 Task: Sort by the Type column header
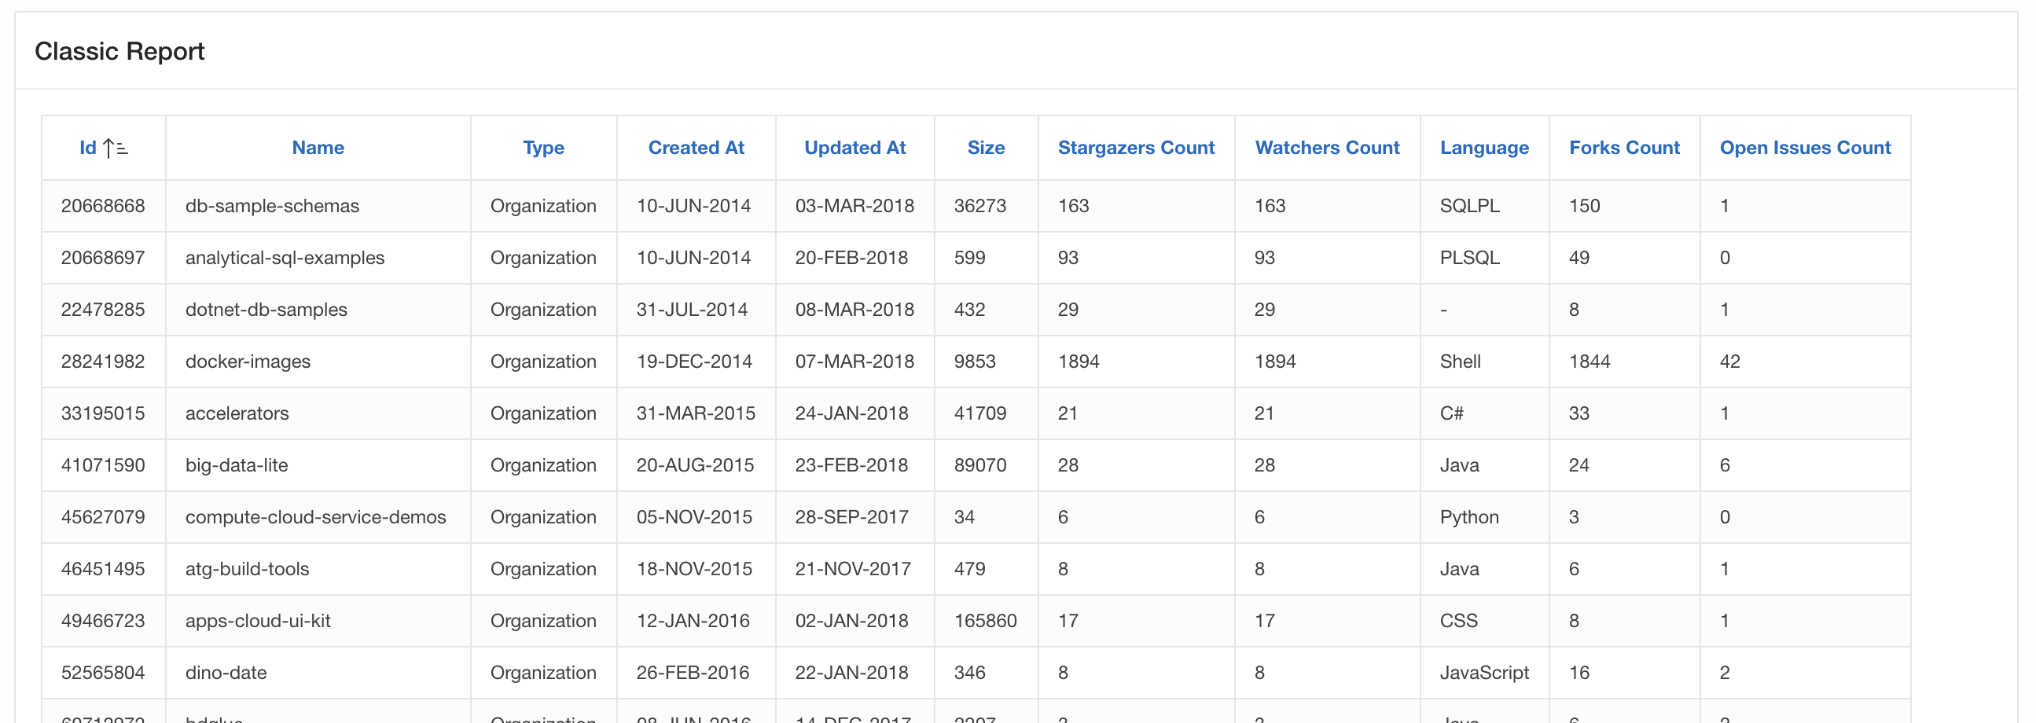(x=543, y=148)
